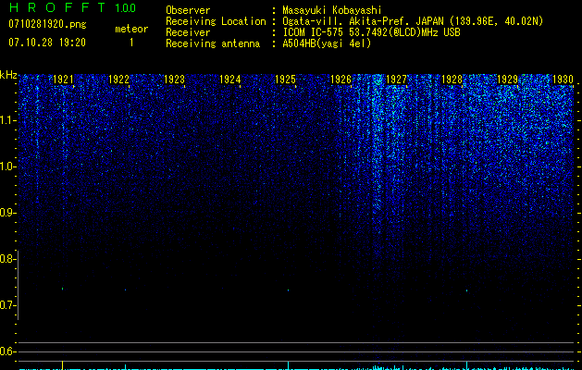The image size is (582, 370).
Task: Click the 1.1 kHz axis label
Action: 6,120
